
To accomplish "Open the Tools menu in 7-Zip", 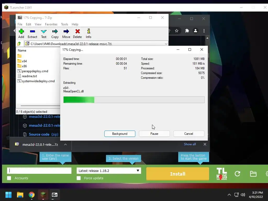I will click(x=64, y=24).
